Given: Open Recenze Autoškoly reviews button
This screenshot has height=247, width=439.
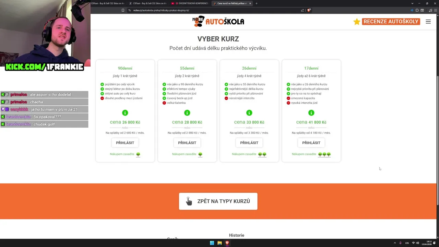Looking at the screenshot, I should pyautogui.click(x=391, y=22).
